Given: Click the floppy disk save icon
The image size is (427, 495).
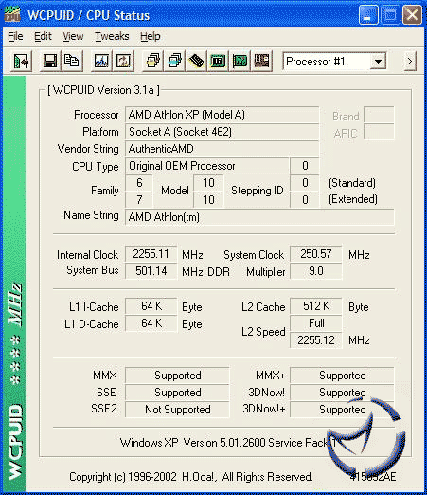Looking at the screenshot, I should pyautogui.click(x=50, y=61).
